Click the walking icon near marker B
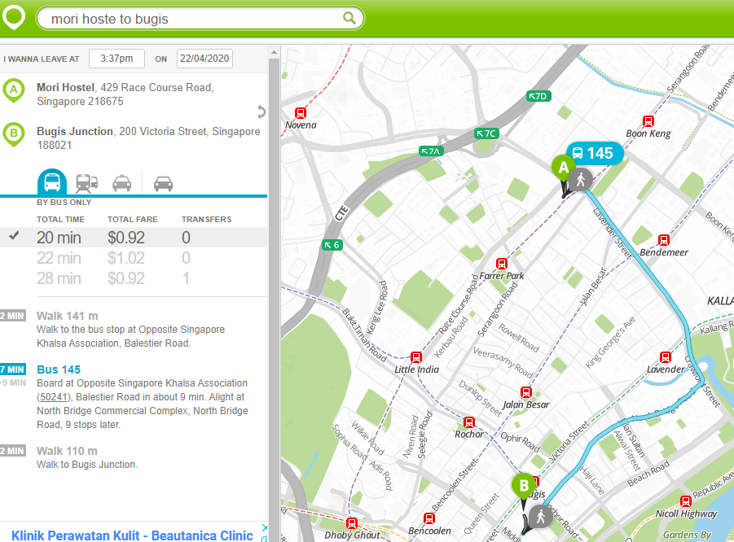This screenshot has height=542, width=734. coord(541,517)
